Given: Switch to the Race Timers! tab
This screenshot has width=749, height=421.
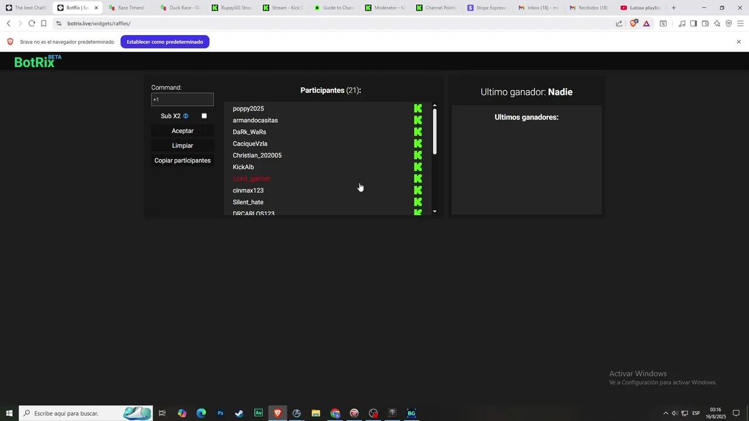Looking at the screenshot, I should (x=129, y=8).
